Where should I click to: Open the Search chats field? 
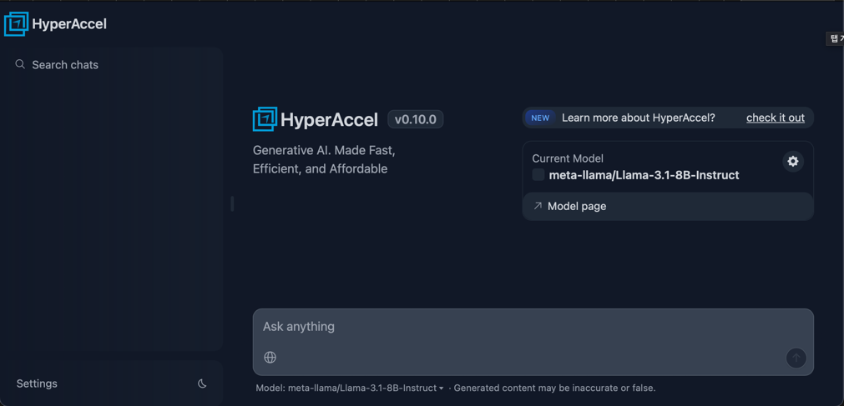[x=113, y=64]
